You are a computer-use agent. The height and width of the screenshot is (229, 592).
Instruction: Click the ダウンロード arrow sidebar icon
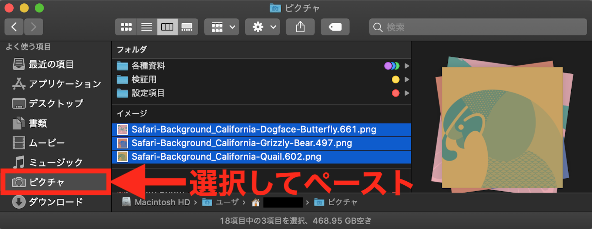[x=19, y=202]
